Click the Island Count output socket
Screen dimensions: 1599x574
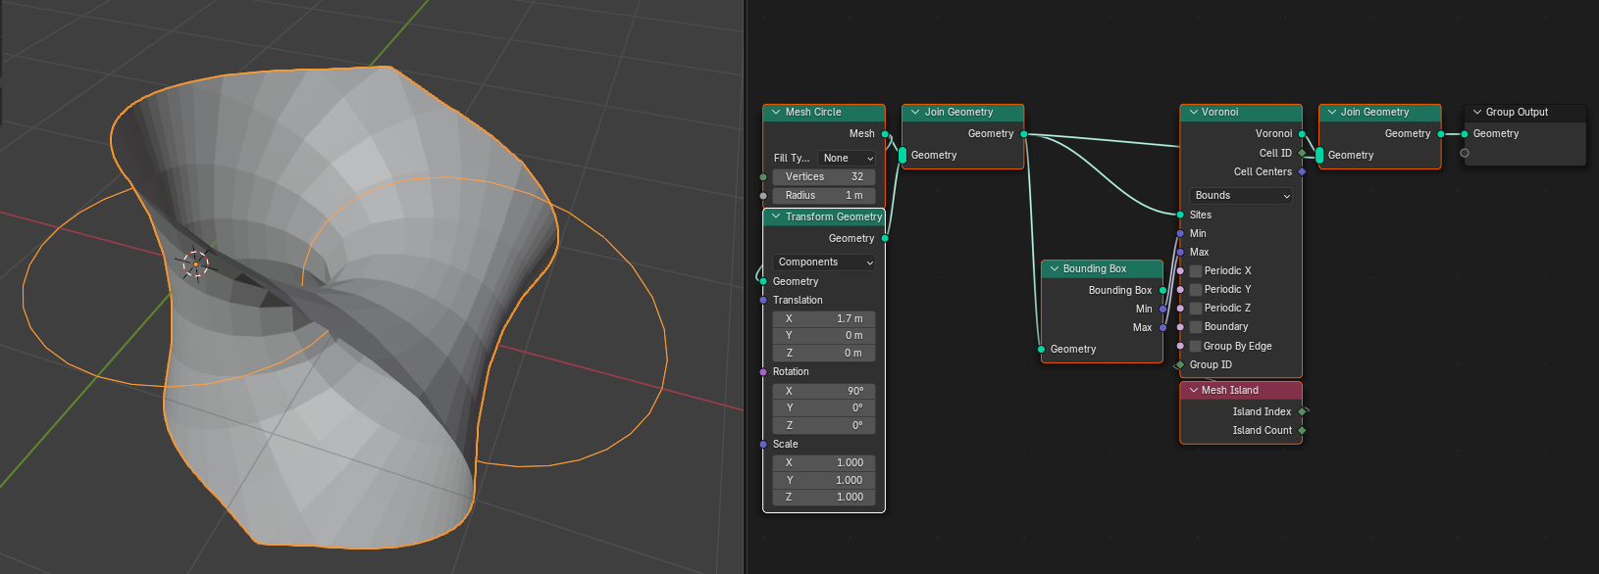[1302, 431]
